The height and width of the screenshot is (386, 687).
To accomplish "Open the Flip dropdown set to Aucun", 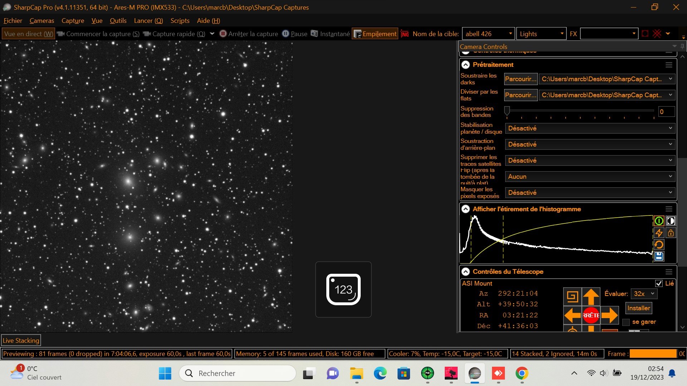I will (590, 177).
